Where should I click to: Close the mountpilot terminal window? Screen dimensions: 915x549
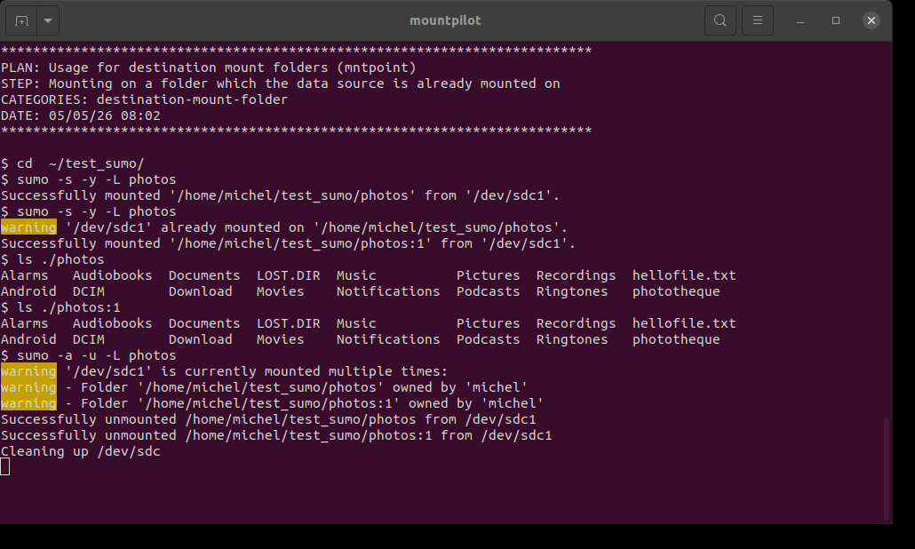871,20
